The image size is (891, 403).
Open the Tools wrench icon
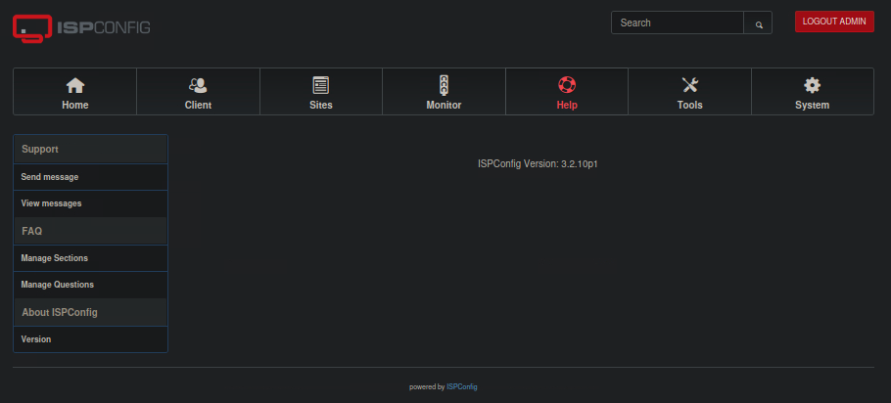(689, 85)
